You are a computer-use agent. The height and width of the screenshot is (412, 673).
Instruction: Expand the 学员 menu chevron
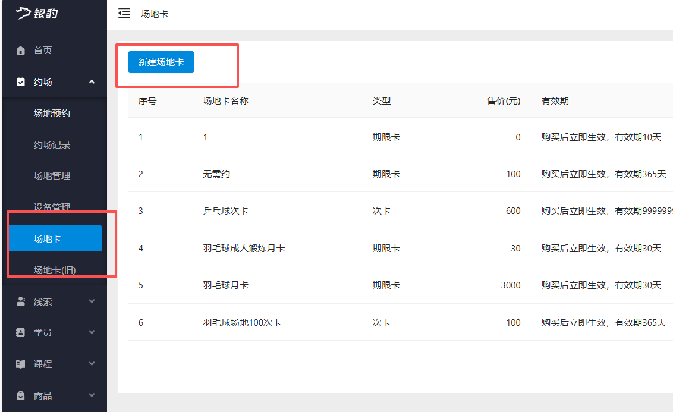tap(92, 332)
